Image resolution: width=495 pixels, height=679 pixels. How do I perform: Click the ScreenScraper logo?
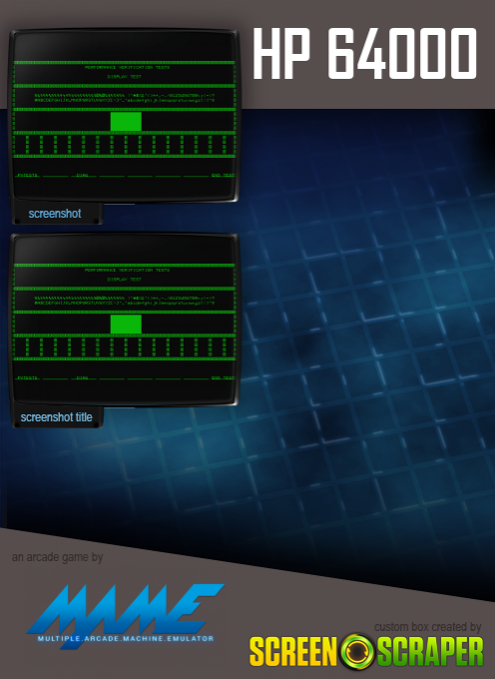coord(366,651)
